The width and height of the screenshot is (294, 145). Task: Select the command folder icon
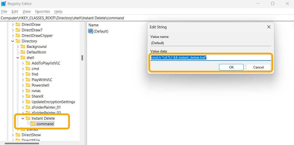tap(33, 124)
